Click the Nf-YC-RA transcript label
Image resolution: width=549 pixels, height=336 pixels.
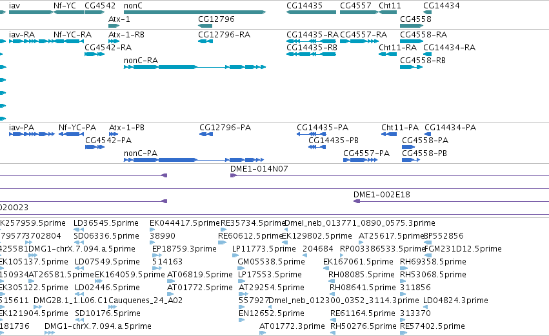pyautogui.click(x=72, y=35)
